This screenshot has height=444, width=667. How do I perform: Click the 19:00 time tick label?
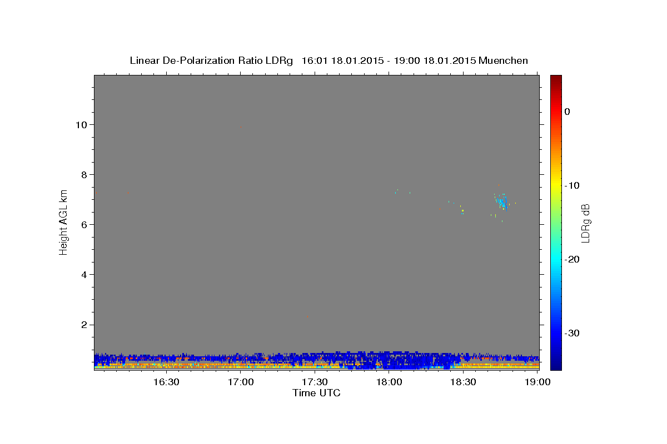(537, 382)
